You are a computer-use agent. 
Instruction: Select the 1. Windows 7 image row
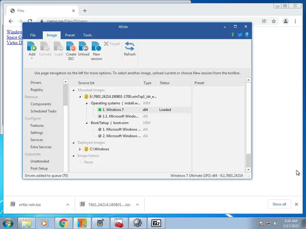(x=130, y=110)
